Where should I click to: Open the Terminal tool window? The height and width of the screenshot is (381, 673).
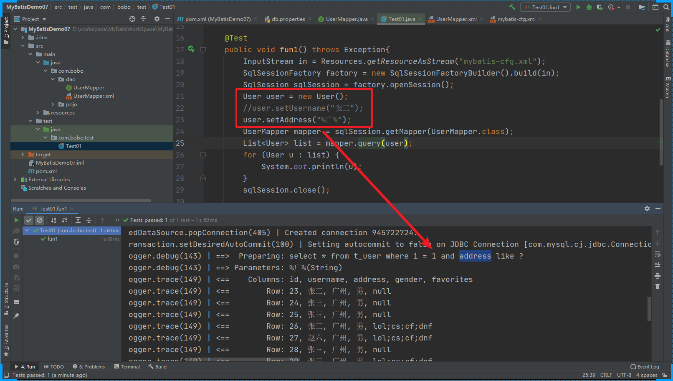(127, 367)
